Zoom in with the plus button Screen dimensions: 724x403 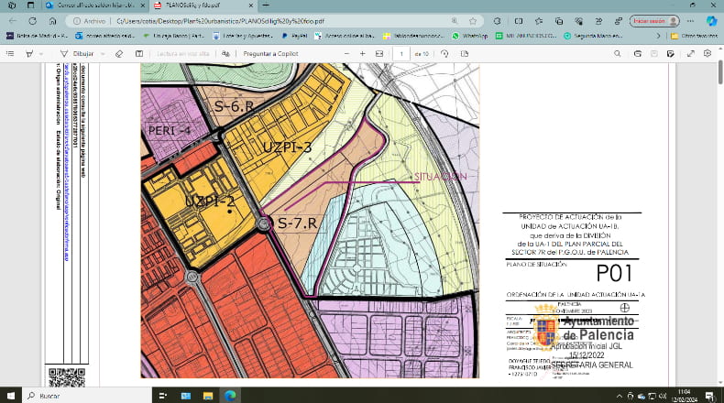point(363,54)
